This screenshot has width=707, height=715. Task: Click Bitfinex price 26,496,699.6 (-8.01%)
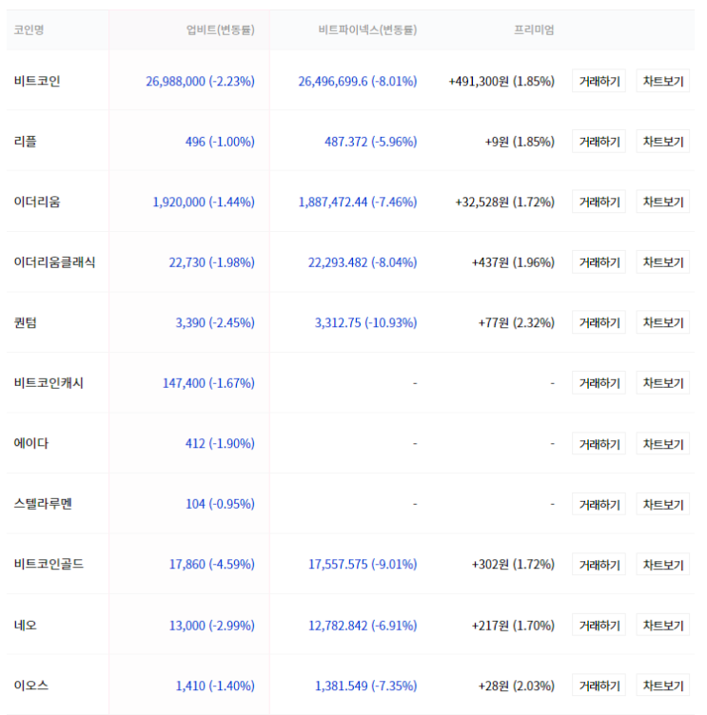[x=358, y=81]
